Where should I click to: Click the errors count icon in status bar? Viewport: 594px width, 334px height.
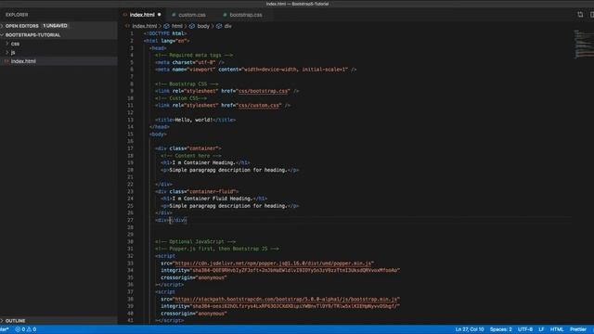pyautogui.click(x=18, y=329)
